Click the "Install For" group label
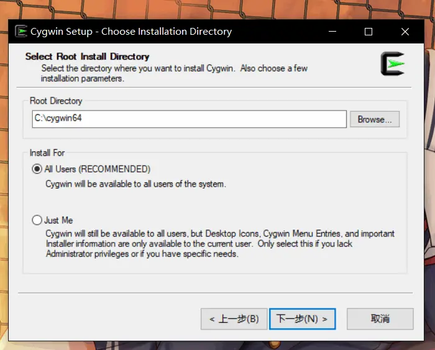This screenshot has height=350, width=435. coord(47,153)
